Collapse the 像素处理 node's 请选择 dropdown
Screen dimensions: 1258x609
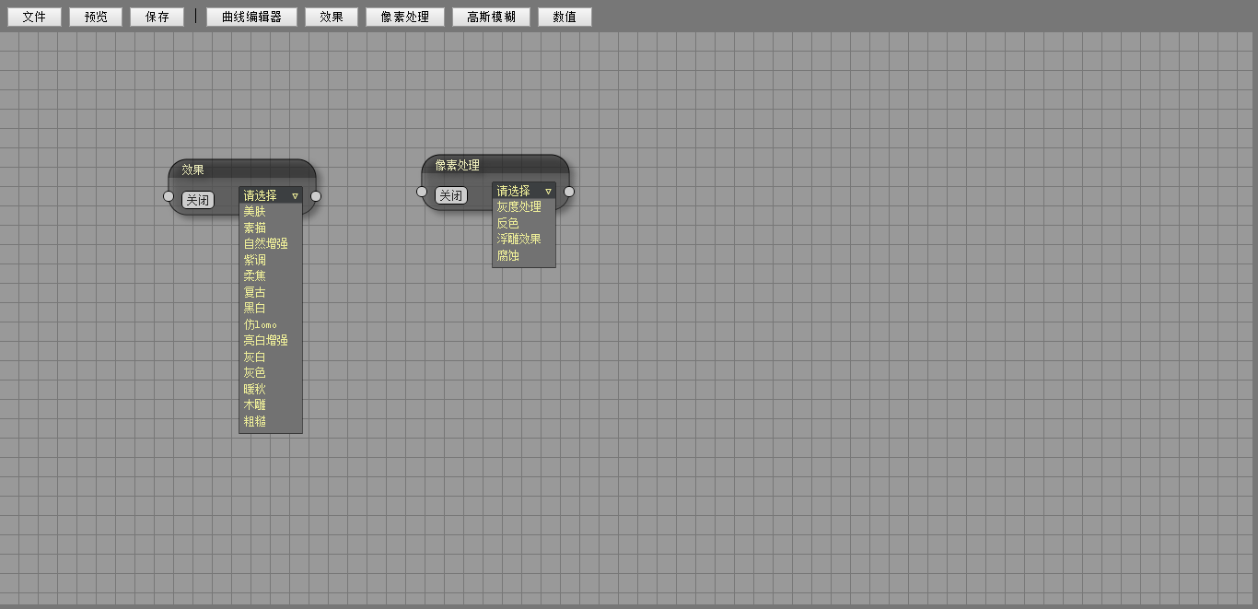[524, 191]
